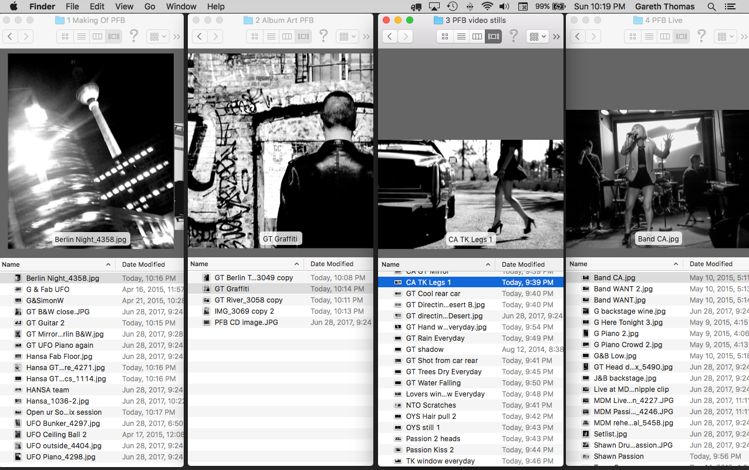Open the Edit menu
The height and width of the screenshot is (470, 749).
pyautogui.click(x=97, y=6)
